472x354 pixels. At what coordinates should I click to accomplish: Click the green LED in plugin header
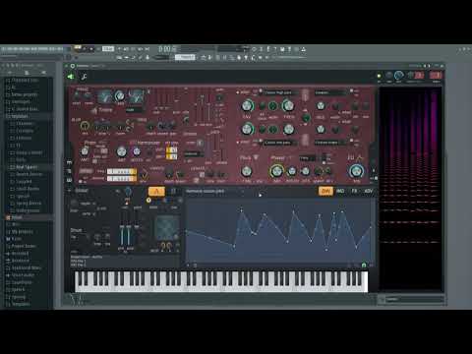pos(379,76)
